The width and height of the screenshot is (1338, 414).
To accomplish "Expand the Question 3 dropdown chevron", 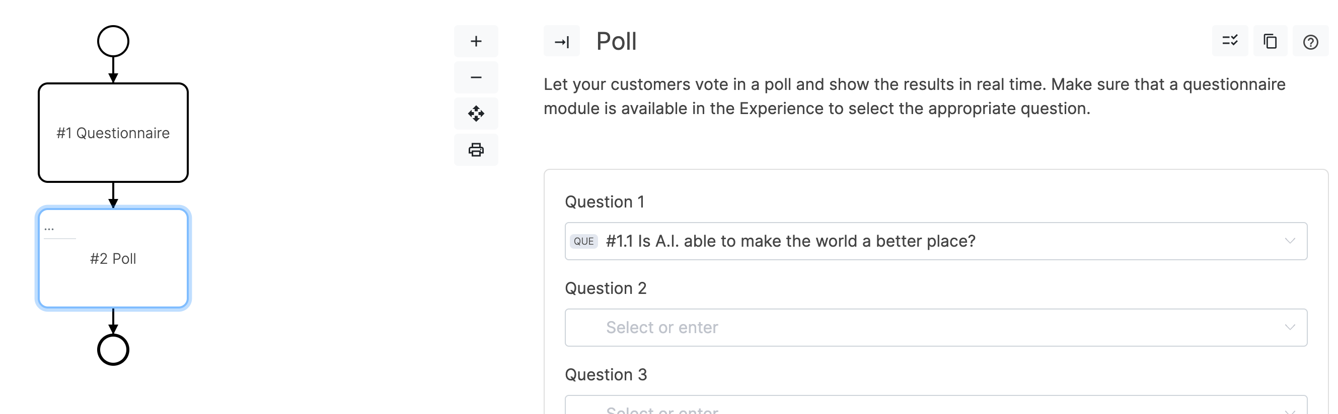I will tap(1290, 410).
